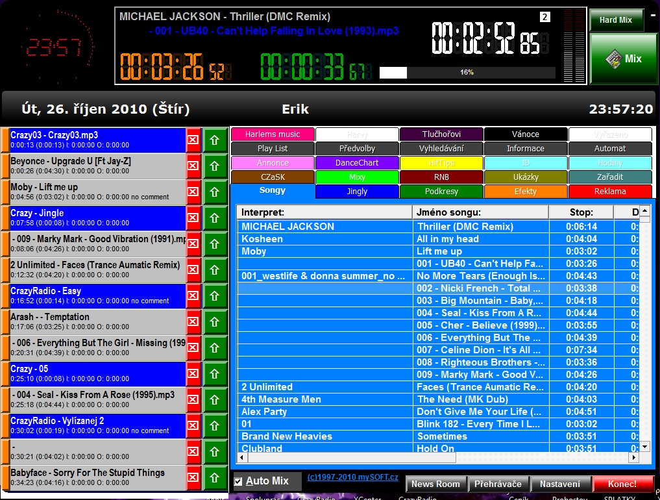The image size is (660, 500).
Task: Click the horizontal scrollbar right arrow
Action: (x=634, y=457)
